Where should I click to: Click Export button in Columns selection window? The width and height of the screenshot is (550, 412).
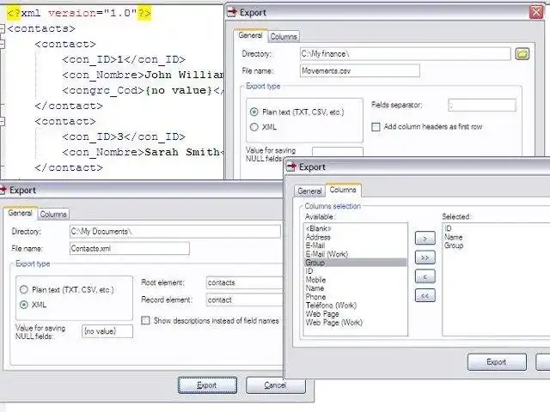pyautogui.click(x=497, y=362)
